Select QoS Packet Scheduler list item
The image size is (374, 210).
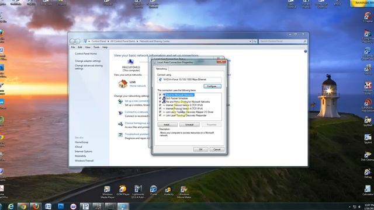(176, 98)
